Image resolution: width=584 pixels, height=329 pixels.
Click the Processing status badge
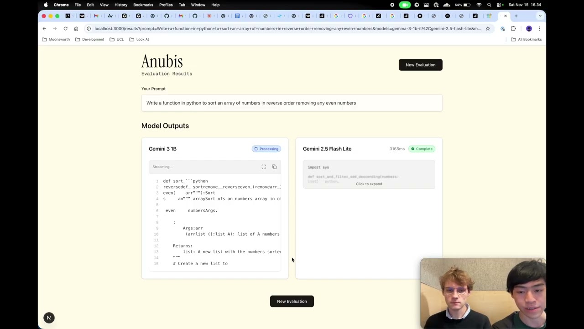(x=266, y=149)
